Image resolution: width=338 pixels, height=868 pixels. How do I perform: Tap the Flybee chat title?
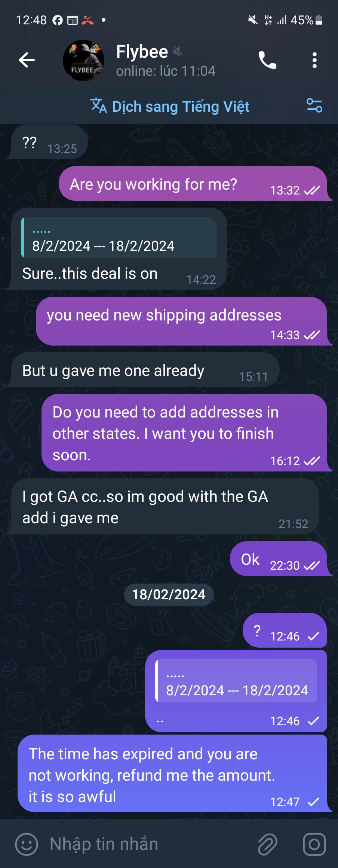point(142,52)
